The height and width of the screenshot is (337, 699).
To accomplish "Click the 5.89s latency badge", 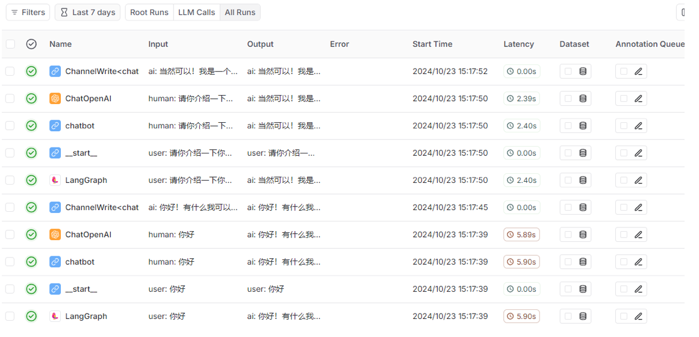I will 521,235.
